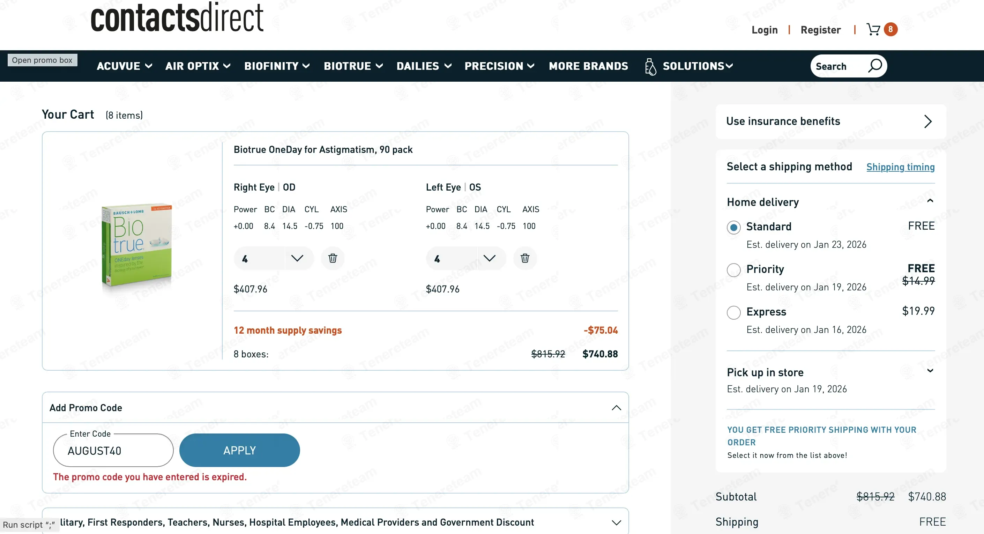984x534 pixels.
Task: Open the Right Eye quantity dropdown
Action: pos(297,258)
